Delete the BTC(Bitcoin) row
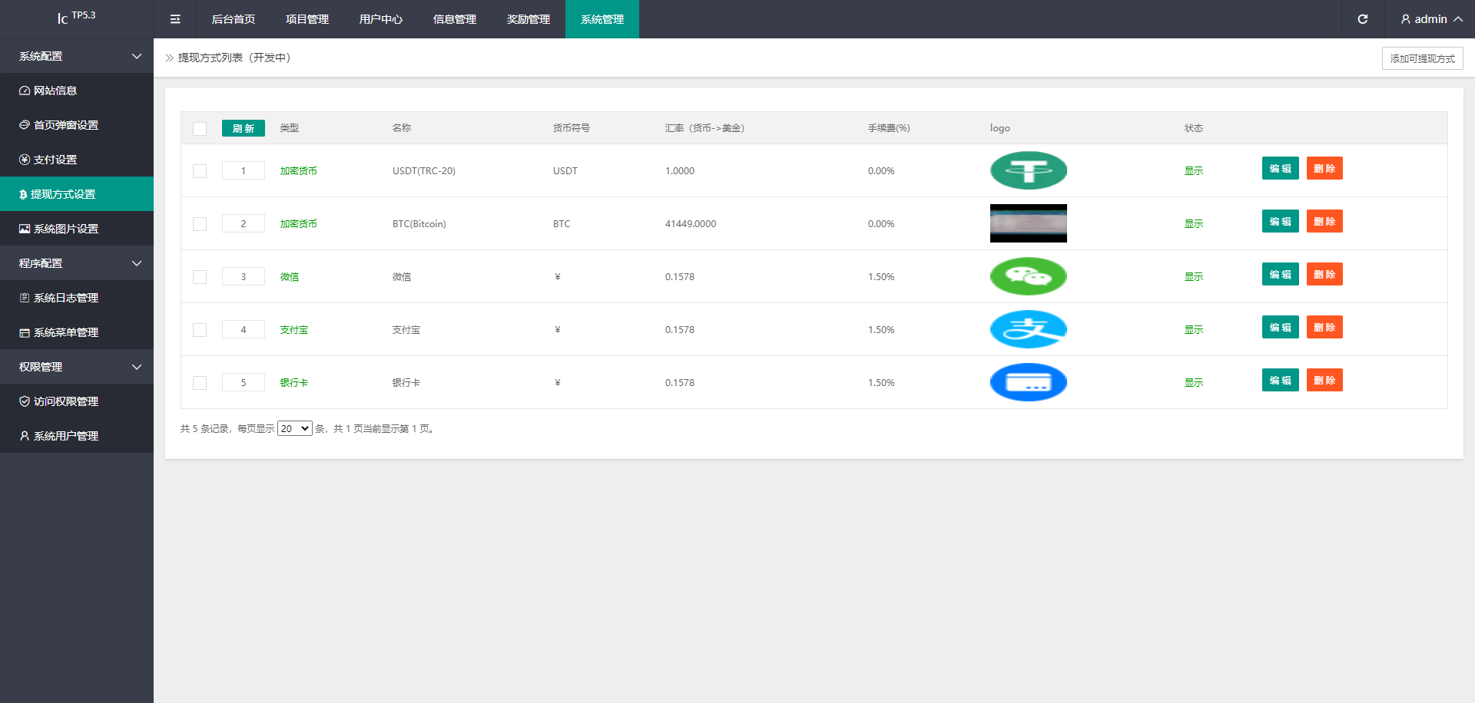Screen dimensions: 1475x703 [1324, 221]
